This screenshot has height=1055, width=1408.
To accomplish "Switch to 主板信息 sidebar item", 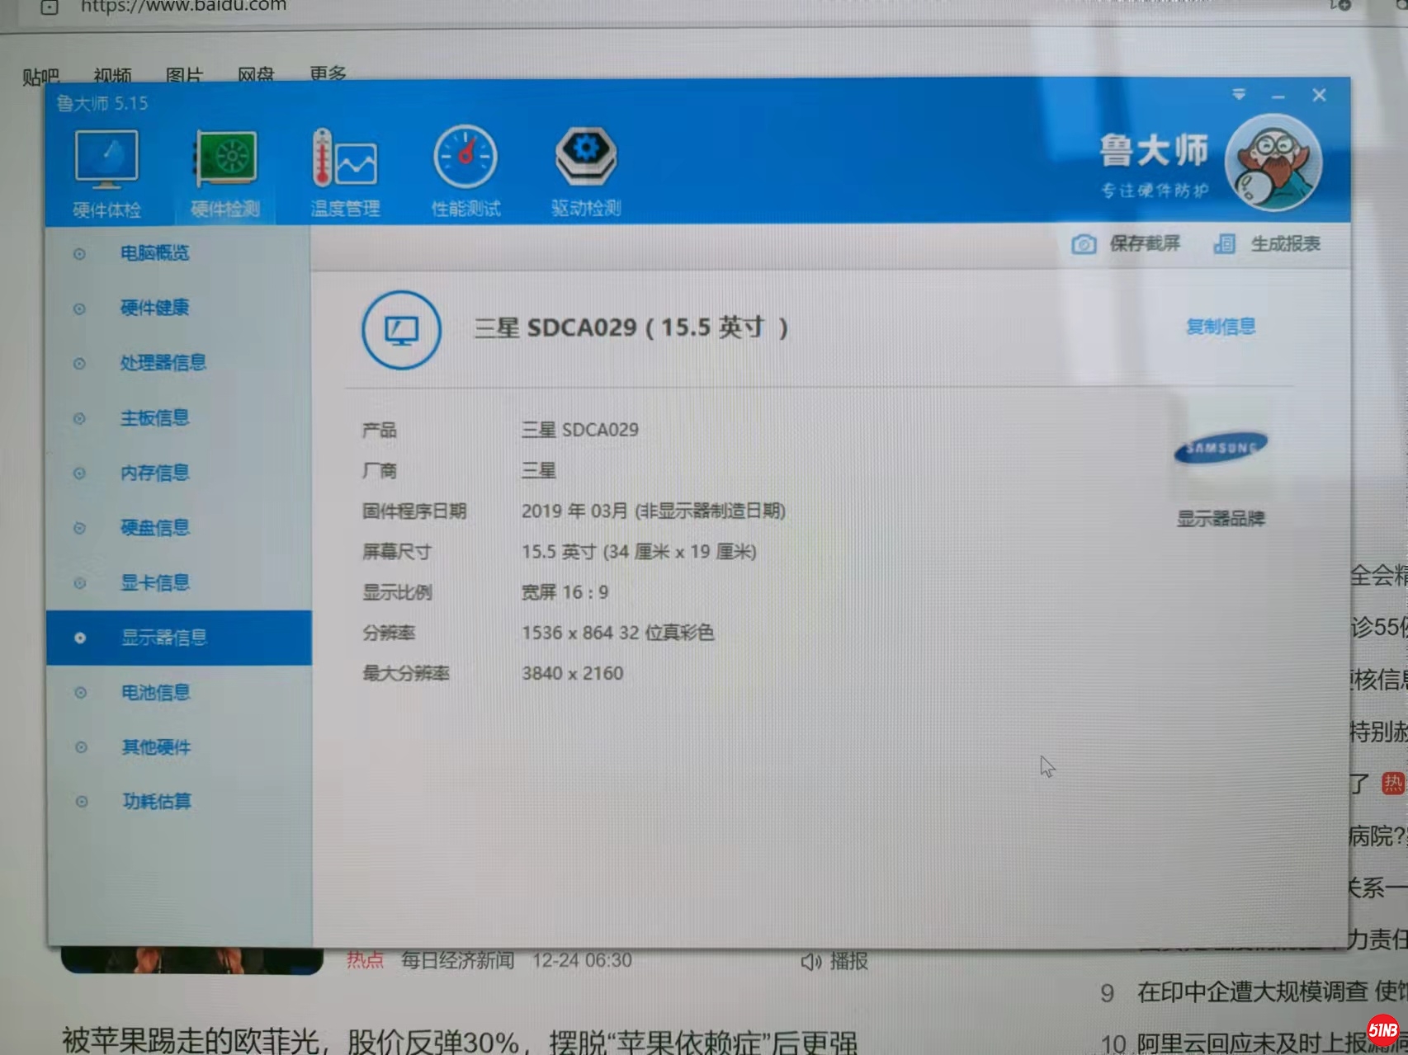I will (x=154, y=418).
